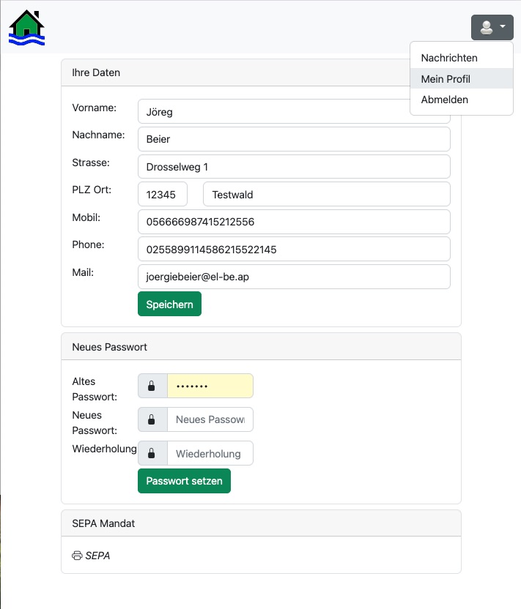521x609 pixels.
Task: Click the lock icon beside Wiederholung
Action: coord(152,453)
